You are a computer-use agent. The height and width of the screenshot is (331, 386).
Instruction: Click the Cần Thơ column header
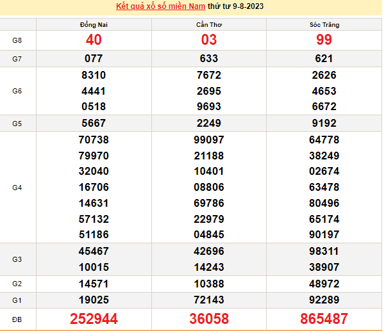(x=209, y=24)
